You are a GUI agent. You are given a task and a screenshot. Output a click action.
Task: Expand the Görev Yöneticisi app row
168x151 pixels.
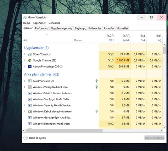24,54
